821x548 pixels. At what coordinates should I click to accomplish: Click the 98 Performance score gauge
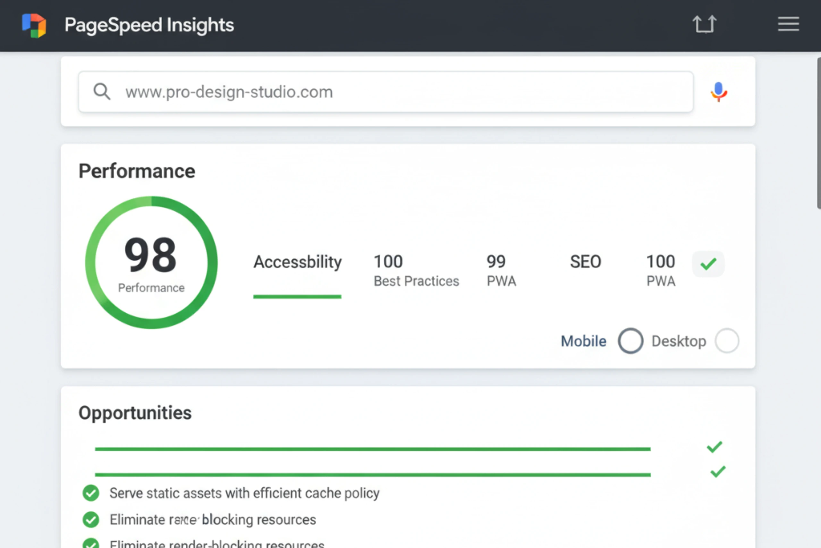point(151,263)
